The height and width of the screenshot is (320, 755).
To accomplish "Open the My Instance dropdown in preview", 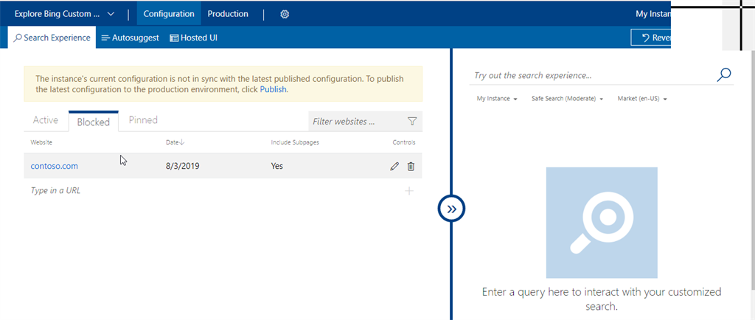I will coord(497,99).
